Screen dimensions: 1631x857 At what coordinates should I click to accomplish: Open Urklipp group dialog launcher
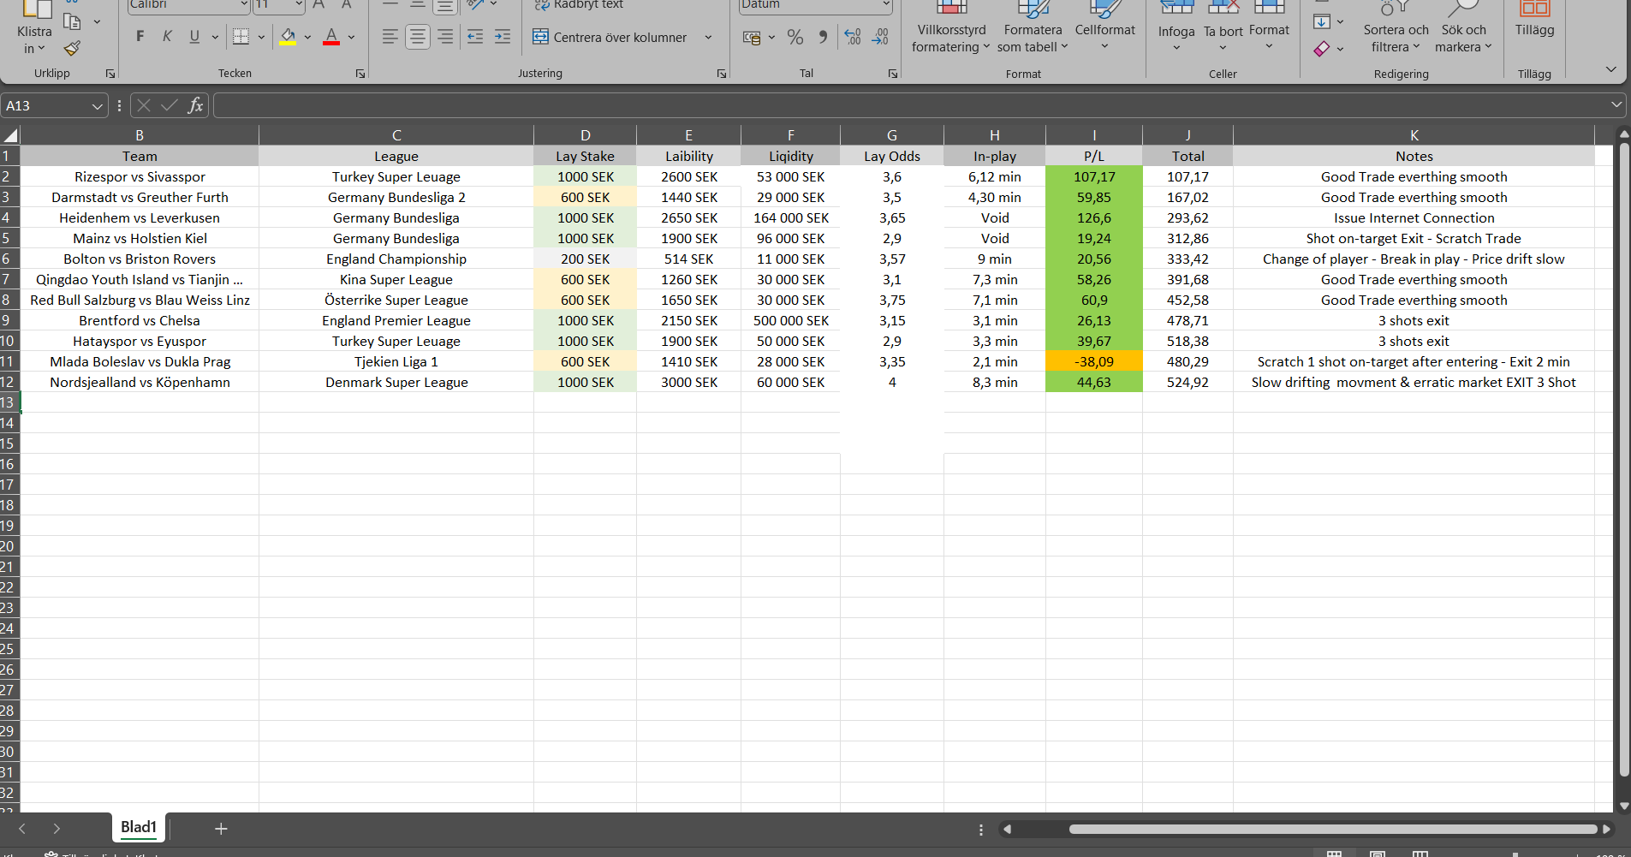(x=110, y=74)
